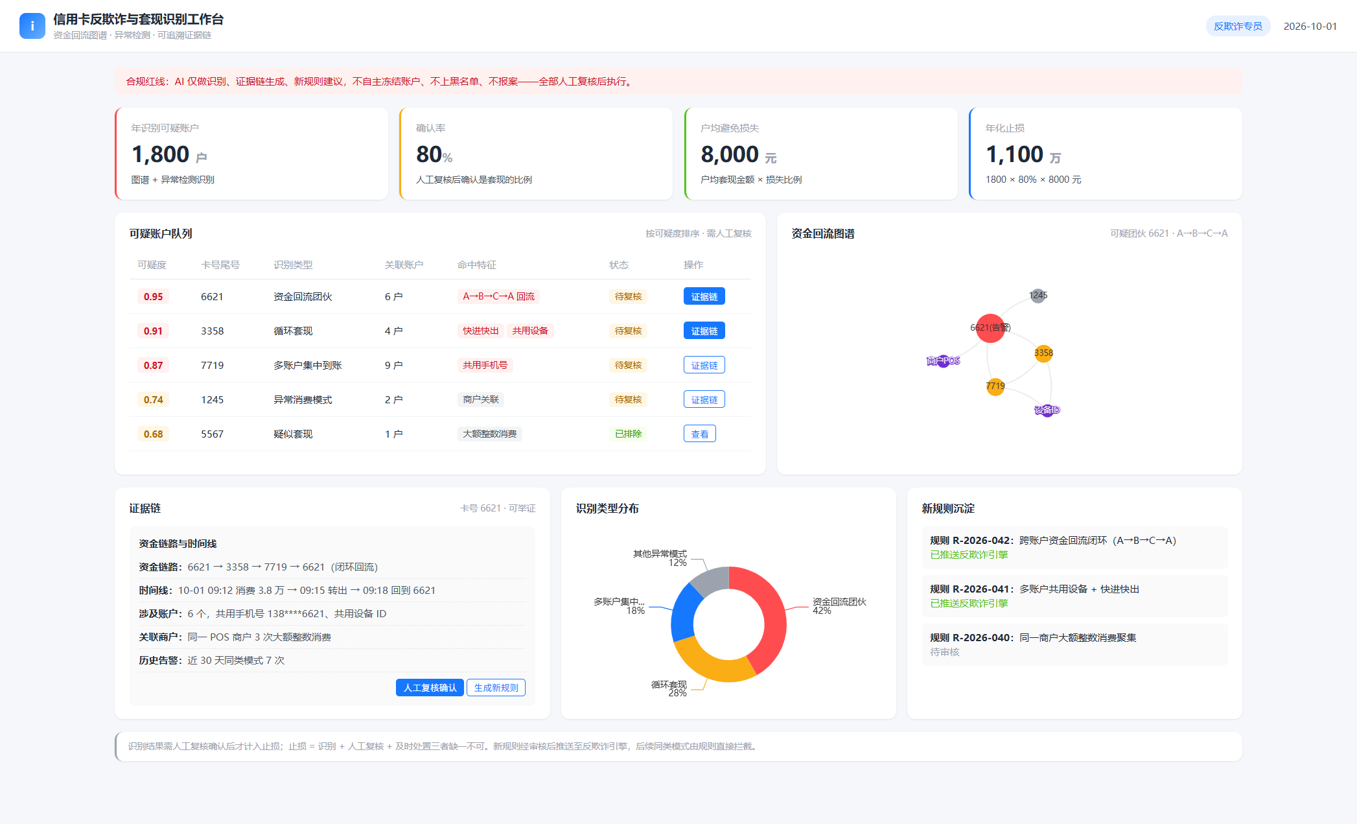The image size is (1357, 824).
Task: Click the 人工复核确认 button
Action: (x=430, y=688)
